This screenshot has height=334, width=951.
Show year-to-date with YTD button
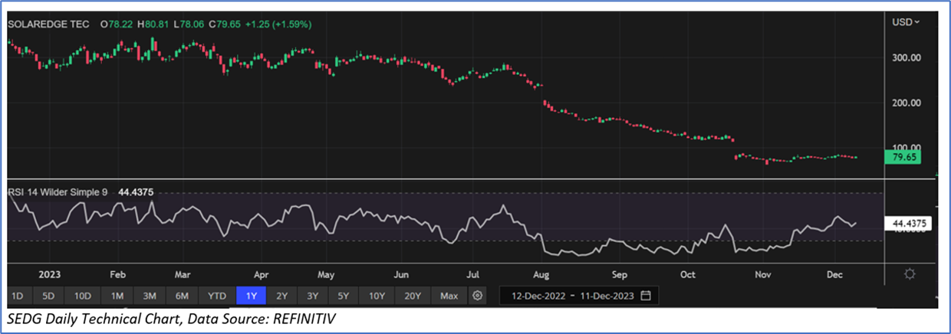tap(217, 295)
